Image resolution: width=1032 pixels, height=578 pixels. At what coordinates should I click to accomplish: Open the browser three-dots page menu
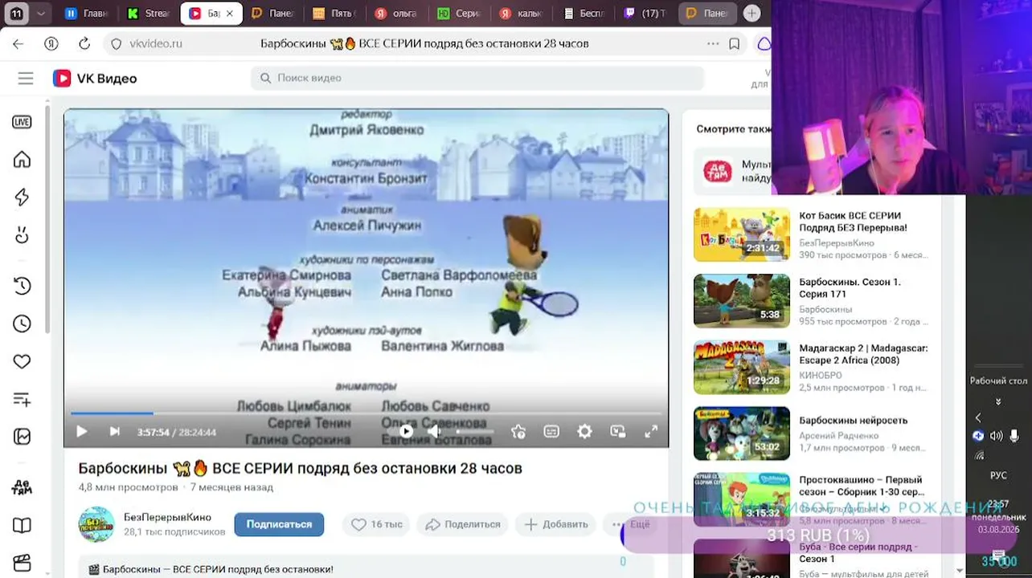713,44
